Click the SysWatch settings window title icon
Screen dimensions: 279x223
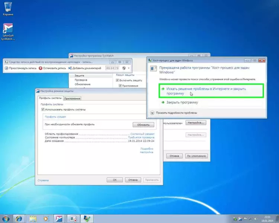(71, 56)
